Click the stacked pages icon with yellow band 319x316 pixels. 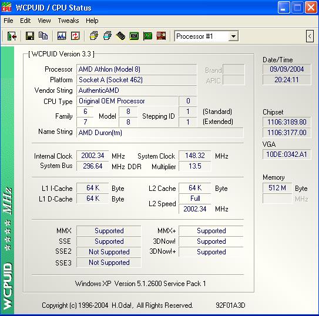coord(94,36)
